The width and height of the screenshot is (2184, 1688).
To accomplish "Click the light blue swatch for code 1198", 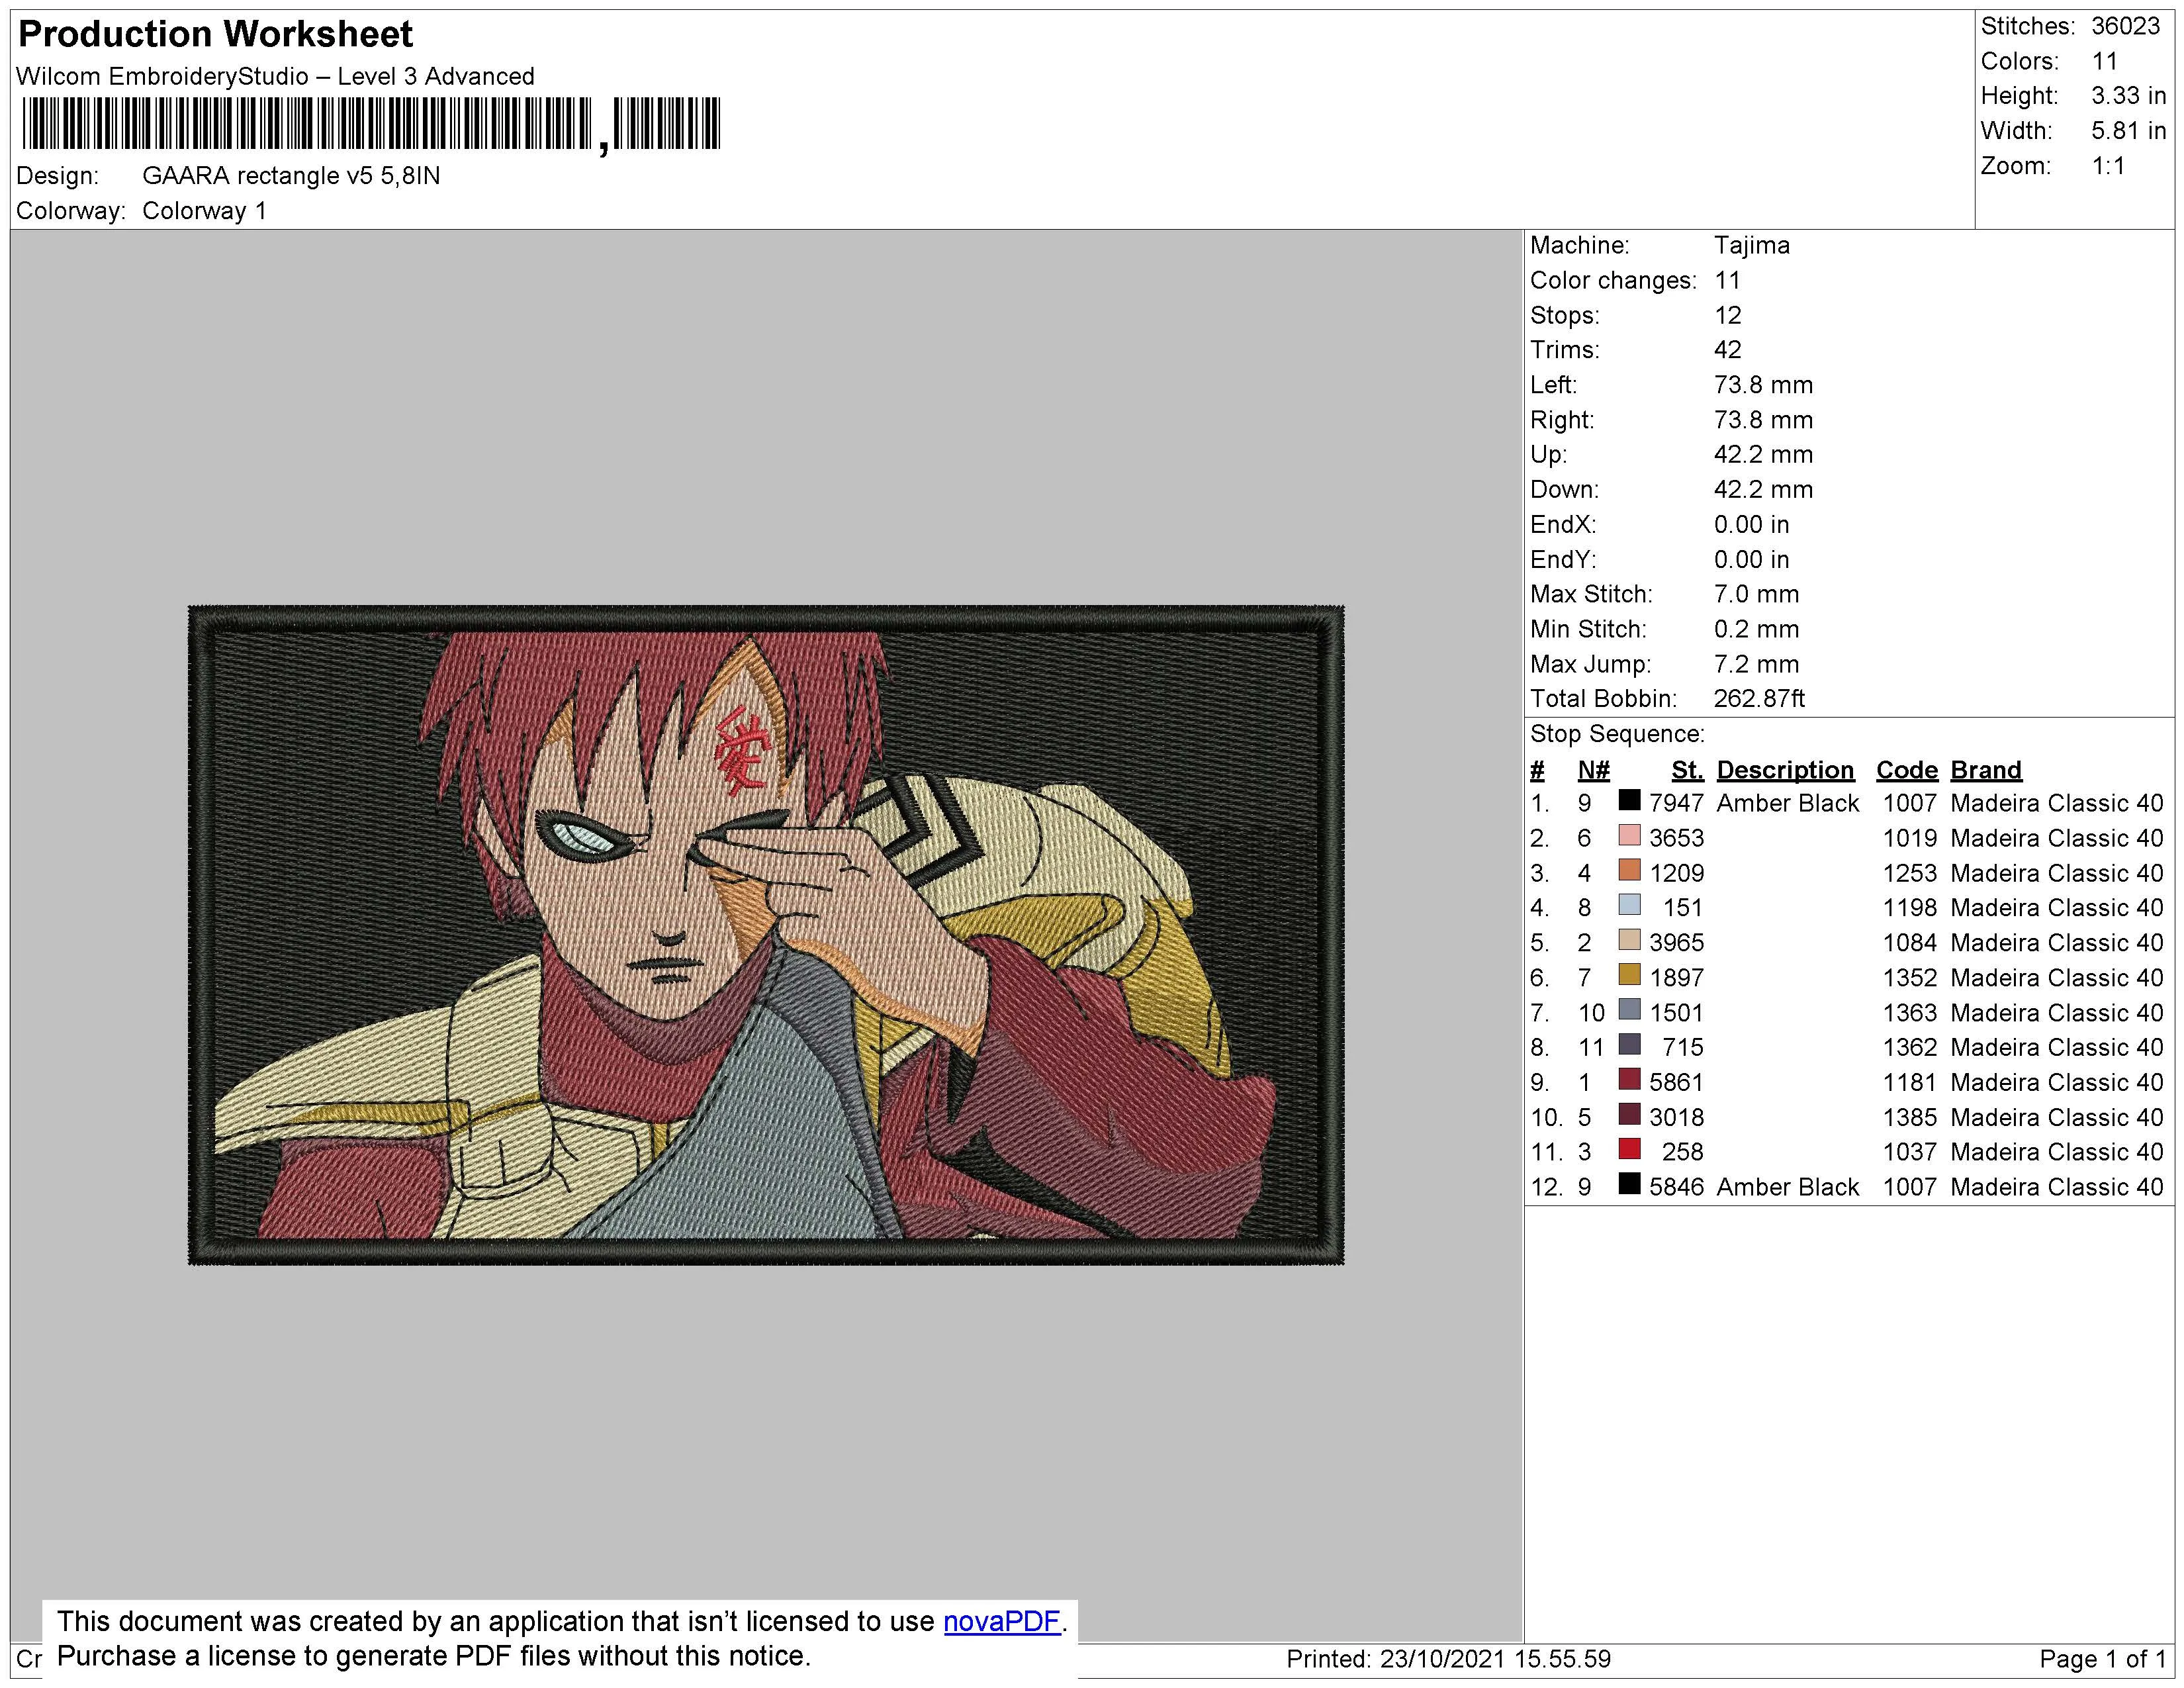I will (x=1629, y=905).
